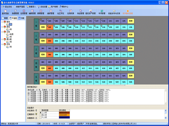169x126 pixels.
Task: Select room 509 on the fifth floor
Action: pos(70,76)
